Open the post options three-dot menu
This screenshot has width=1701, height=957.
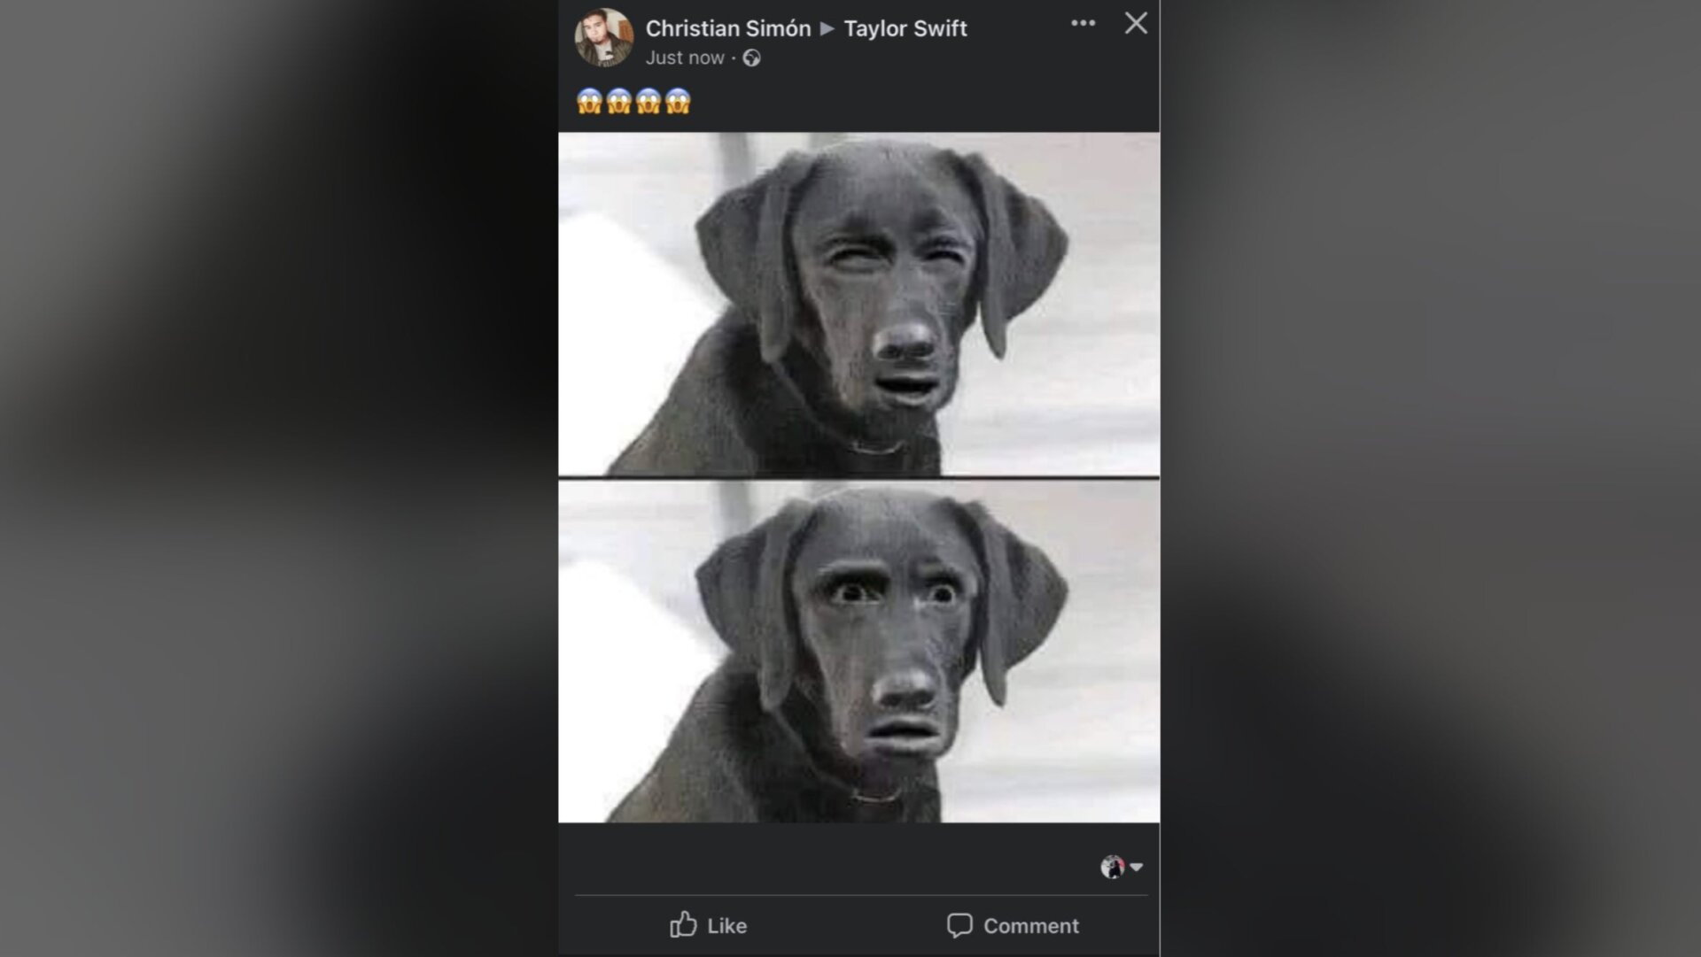(1083, 24)
